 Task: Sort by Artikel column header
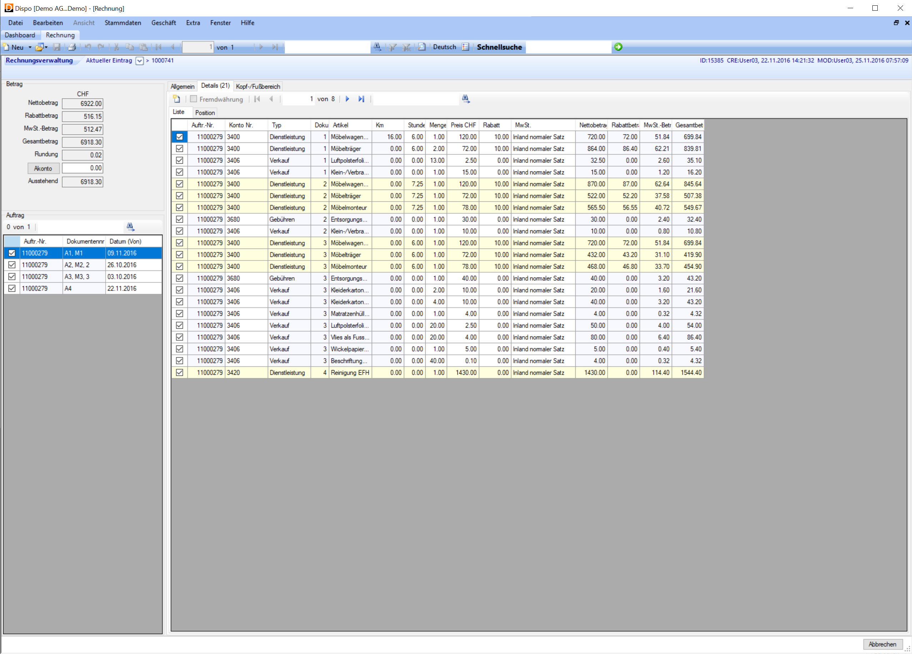click(350, 125)
